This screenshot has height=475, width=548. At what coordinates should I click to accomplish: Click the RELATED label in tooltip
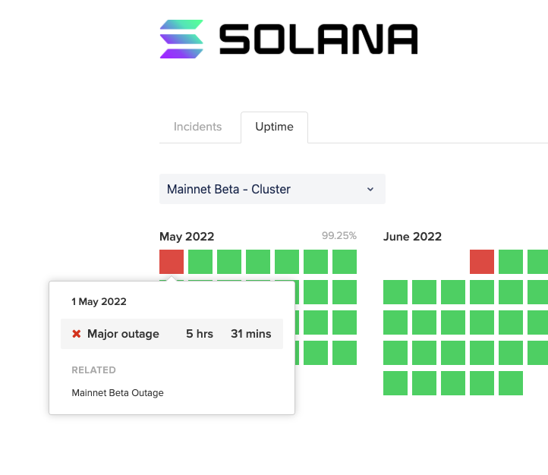tap(93, 370)
